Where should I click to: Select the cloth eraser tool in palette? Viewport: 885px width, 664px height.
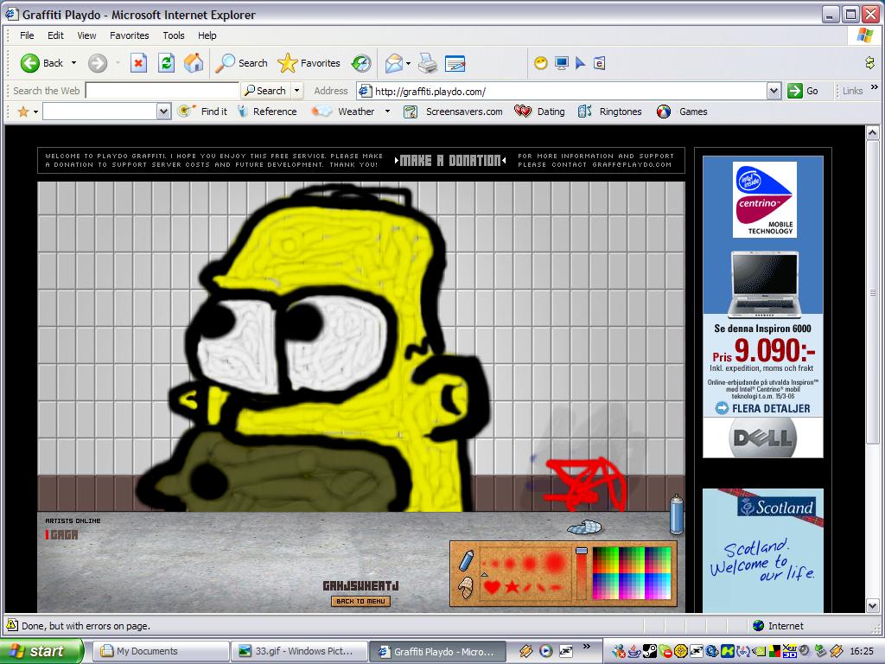466,587
